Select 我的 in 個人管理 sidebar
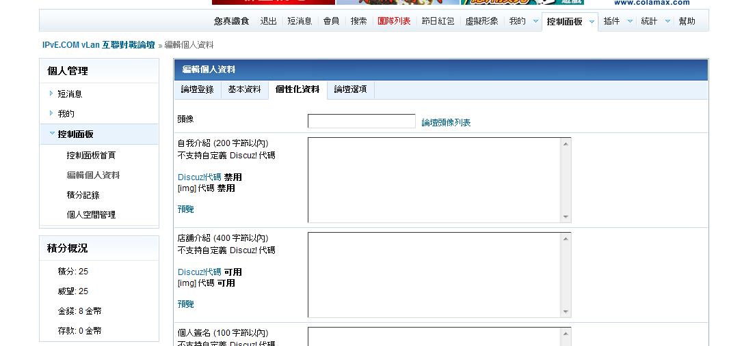The height and width of the screenshot is (346, 729). 66,114
